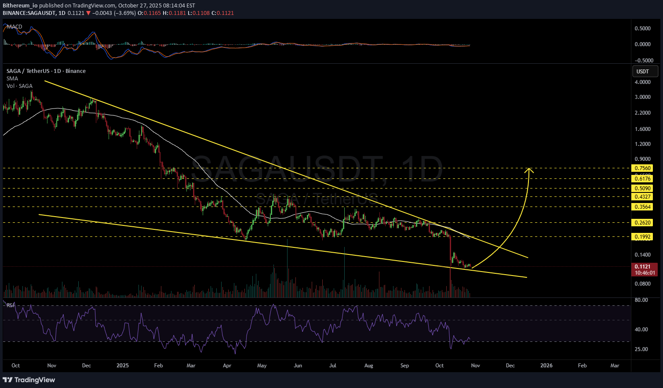663x388 pixels.
Task: Click the 2025 label on time axis
Action: tap(123, 366)
